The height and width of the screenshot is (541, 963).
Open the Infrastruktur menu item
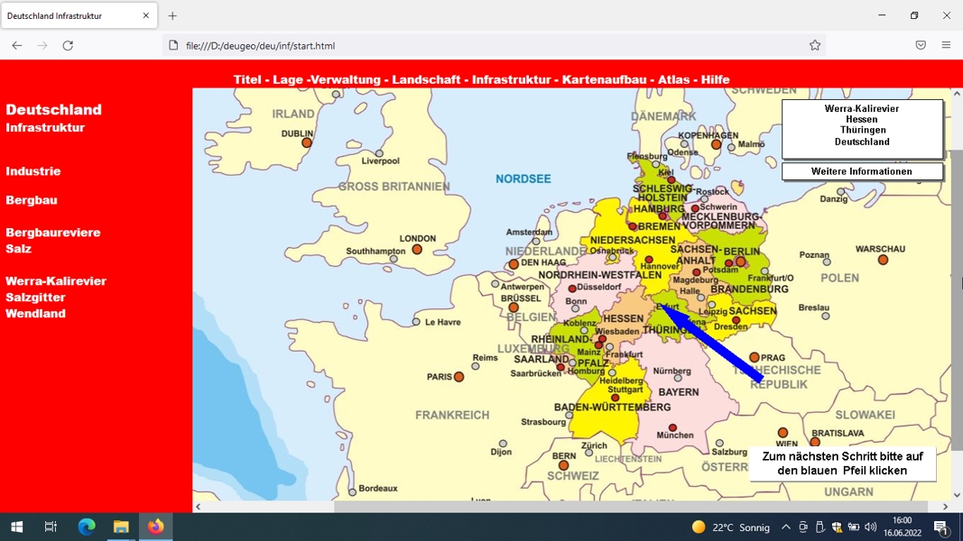pos(511,79)
